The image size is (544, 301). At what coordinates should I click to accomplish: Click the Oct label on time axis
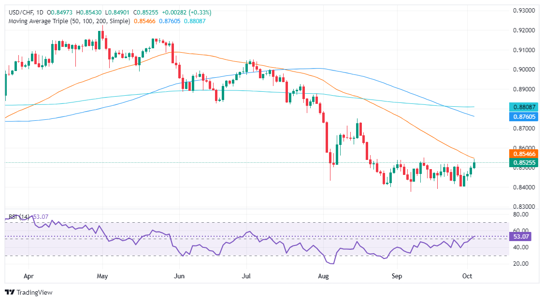tap(467, 276)
